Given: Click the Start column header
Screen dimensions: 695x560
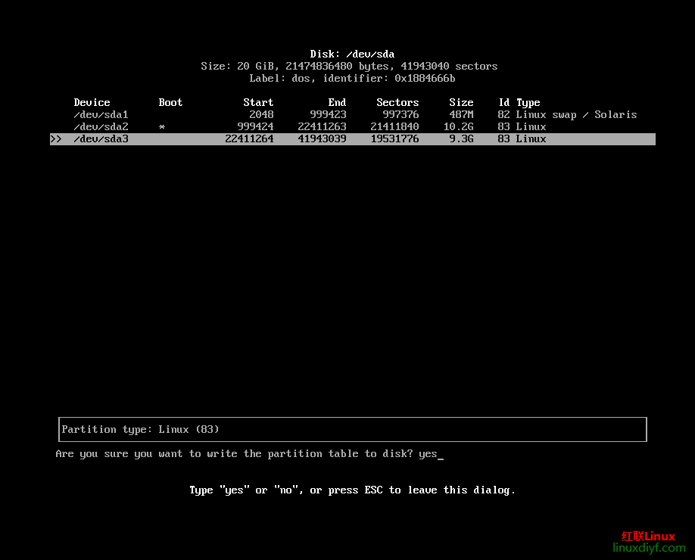Looking at the screenshot, I should point(258,103).
